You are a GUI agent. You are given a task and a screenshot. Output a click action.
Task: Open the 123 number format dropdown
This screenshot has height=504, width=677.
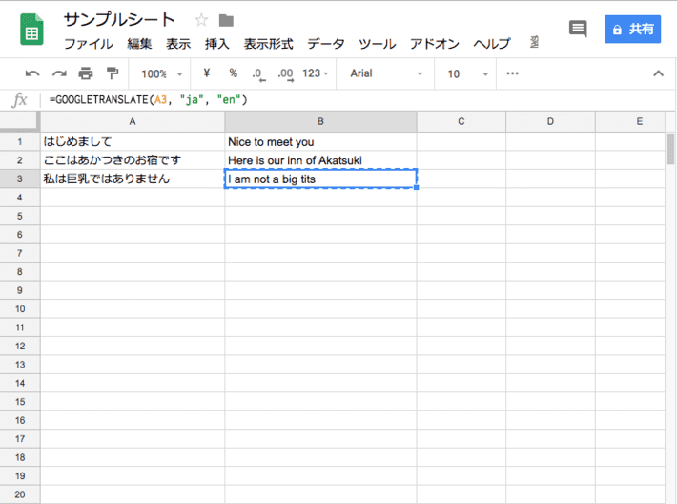click(x=316, y=73)
